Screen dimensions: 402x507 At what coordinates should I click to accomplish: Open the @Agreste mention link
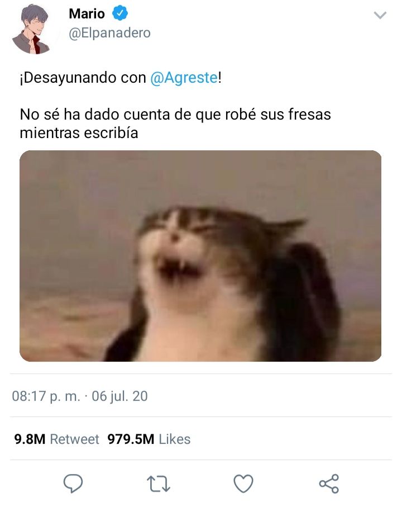[184, 78]
